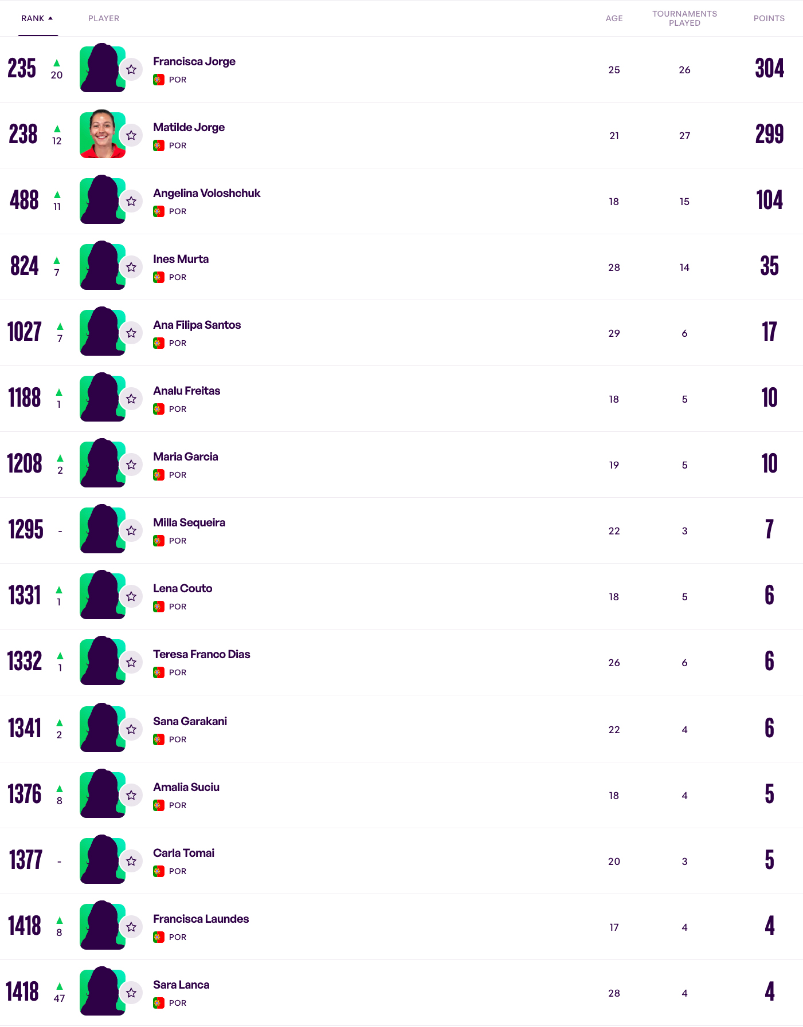803x1027 pixels.
Task: Click the Portugal flag under Carla Tomai
Action: 159,871
